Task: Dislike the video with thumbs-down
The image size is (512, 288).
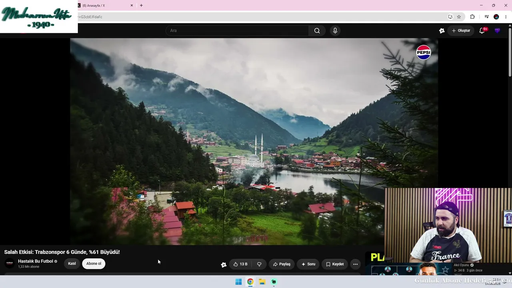Action: coord(259,264)
